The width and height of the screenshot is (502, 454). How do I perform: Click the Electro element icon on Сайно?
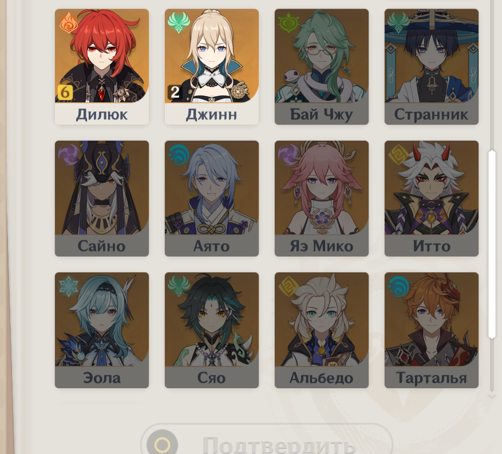[69, 155]
